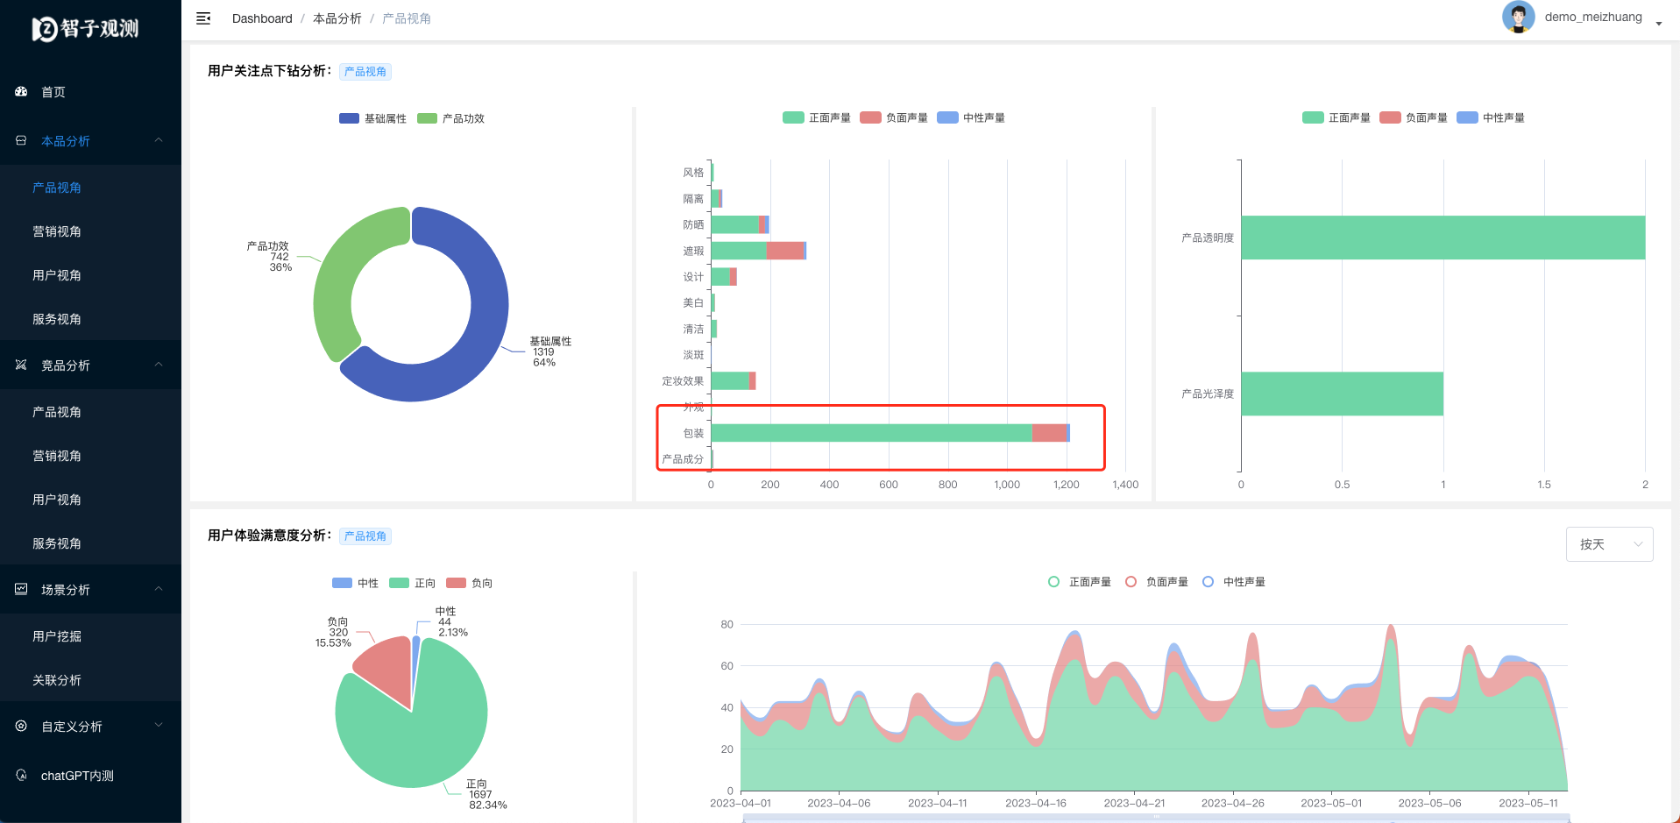Screen dimensions: 1680x823
Task: Collapse the 竞品分析 section chevron
Action: pos(159,365)
